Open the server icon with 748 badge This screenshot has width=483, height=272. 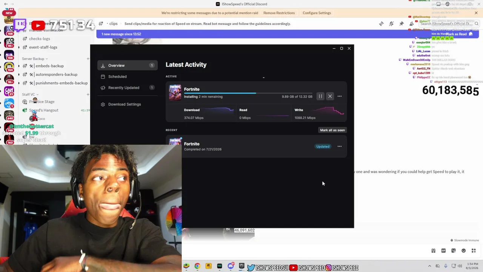coord(9,128)
